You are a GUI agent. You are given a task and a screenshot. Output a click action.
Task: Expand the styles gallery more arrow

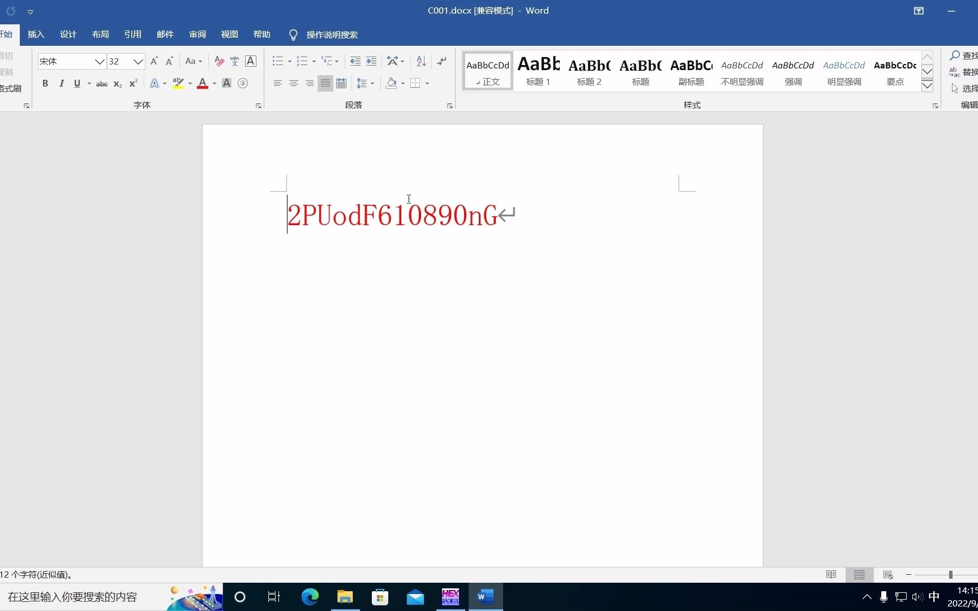coord(927,86)
